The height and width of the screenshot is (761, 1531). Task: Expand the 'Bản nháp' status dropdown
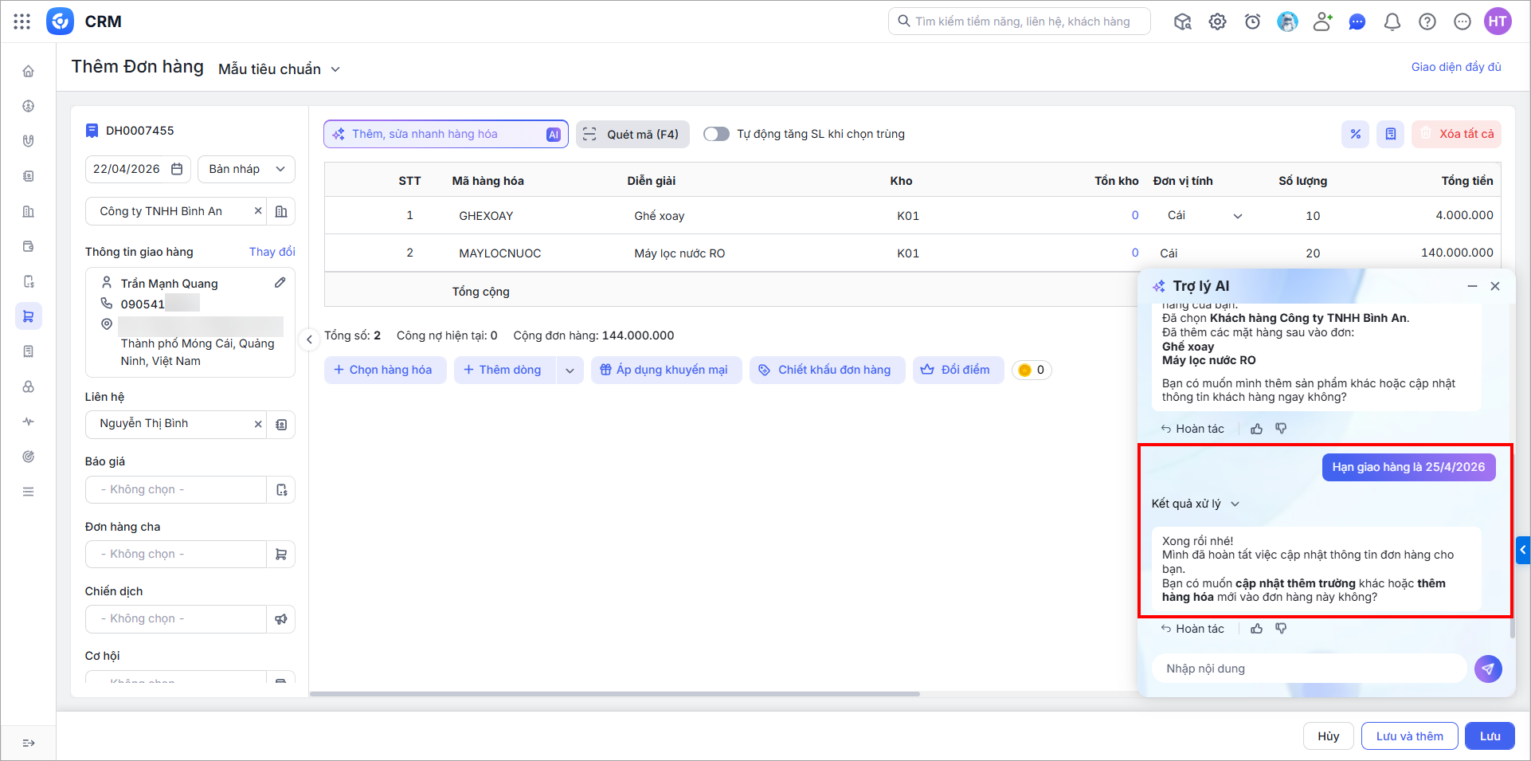246,169
